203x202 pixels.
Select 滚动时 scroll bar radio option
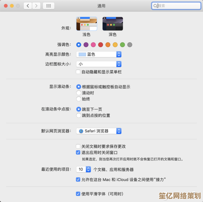click(79, 93)
